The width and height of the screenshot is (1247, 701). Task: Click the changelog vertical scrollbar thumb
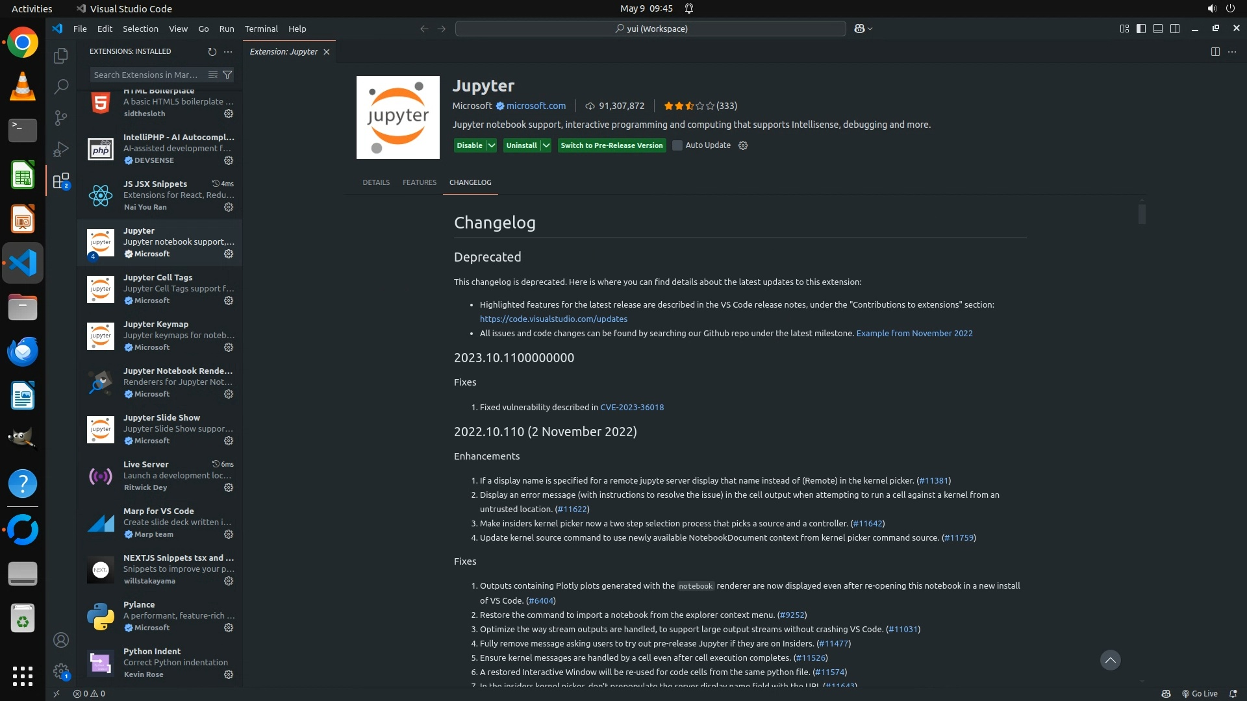coord(1142,214)
